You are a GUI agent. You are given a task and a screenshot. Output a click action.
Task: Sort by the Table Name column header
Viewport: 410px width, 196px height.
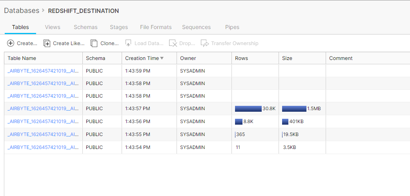click(x=22, y=58)
